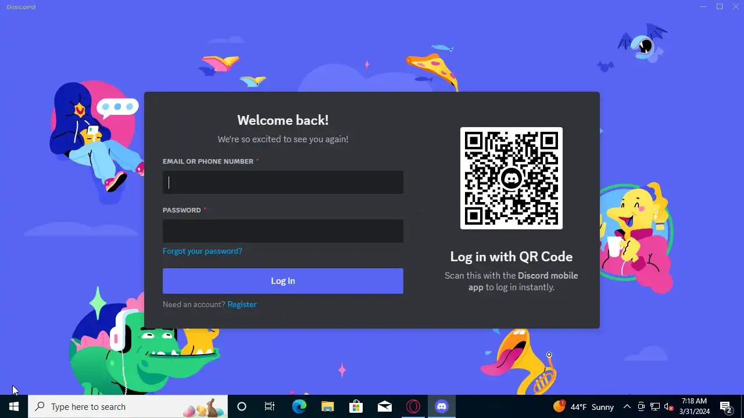
Task: Open the clock showing 7:18 AM
Action: click(695, 406)
